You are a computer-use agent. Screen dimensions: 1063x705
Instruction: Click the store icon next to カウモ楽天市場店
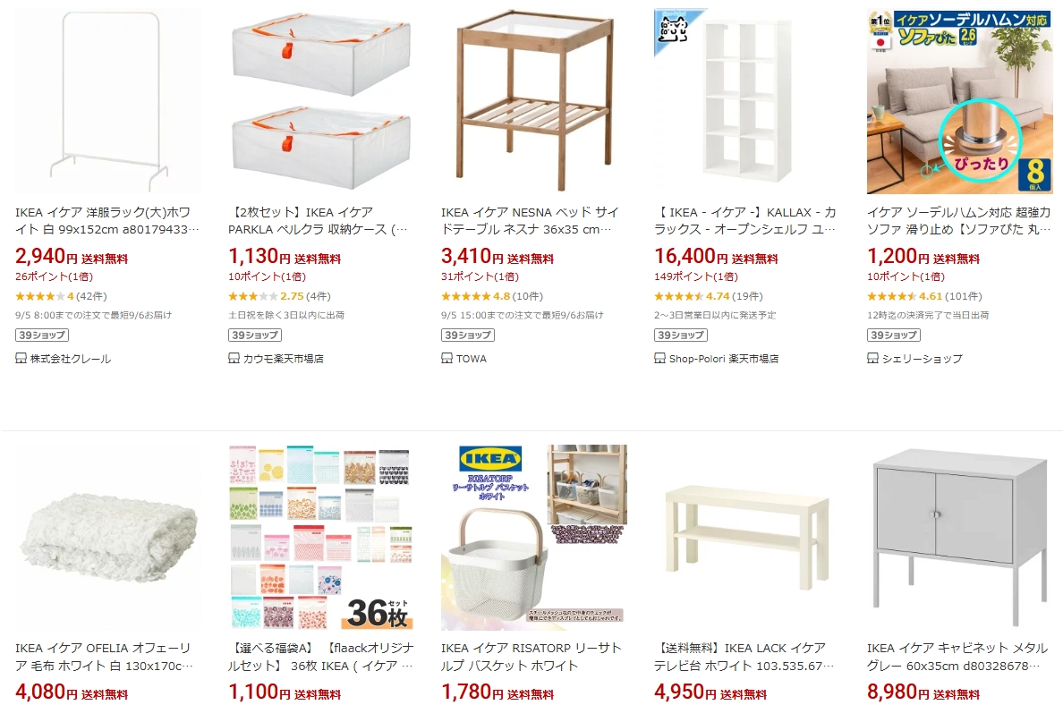(x=234, y=358)
